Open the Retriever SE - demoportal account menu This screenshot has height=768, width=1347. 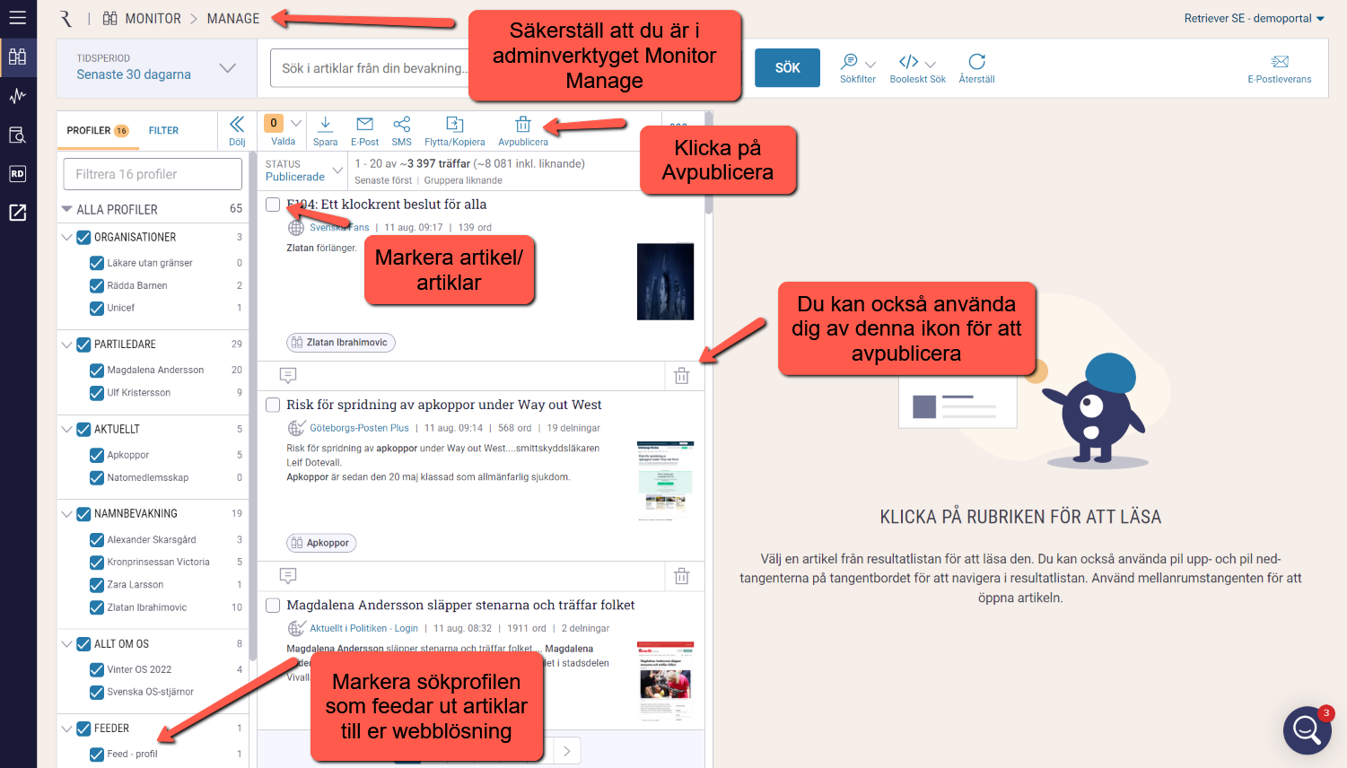tap(1254, 18)
